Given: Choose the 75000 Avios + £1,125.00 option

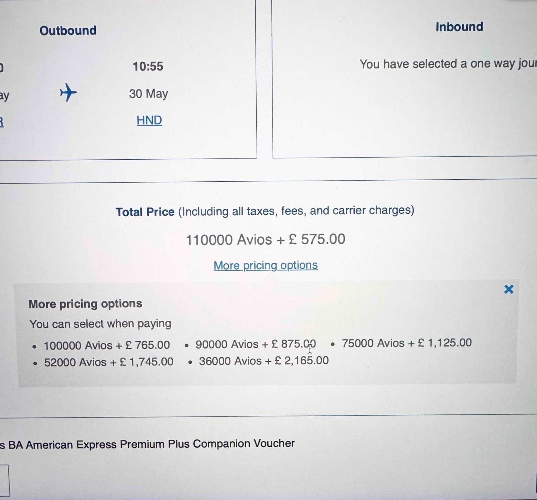Looking at the screenshot, I should tap(406, 343).
